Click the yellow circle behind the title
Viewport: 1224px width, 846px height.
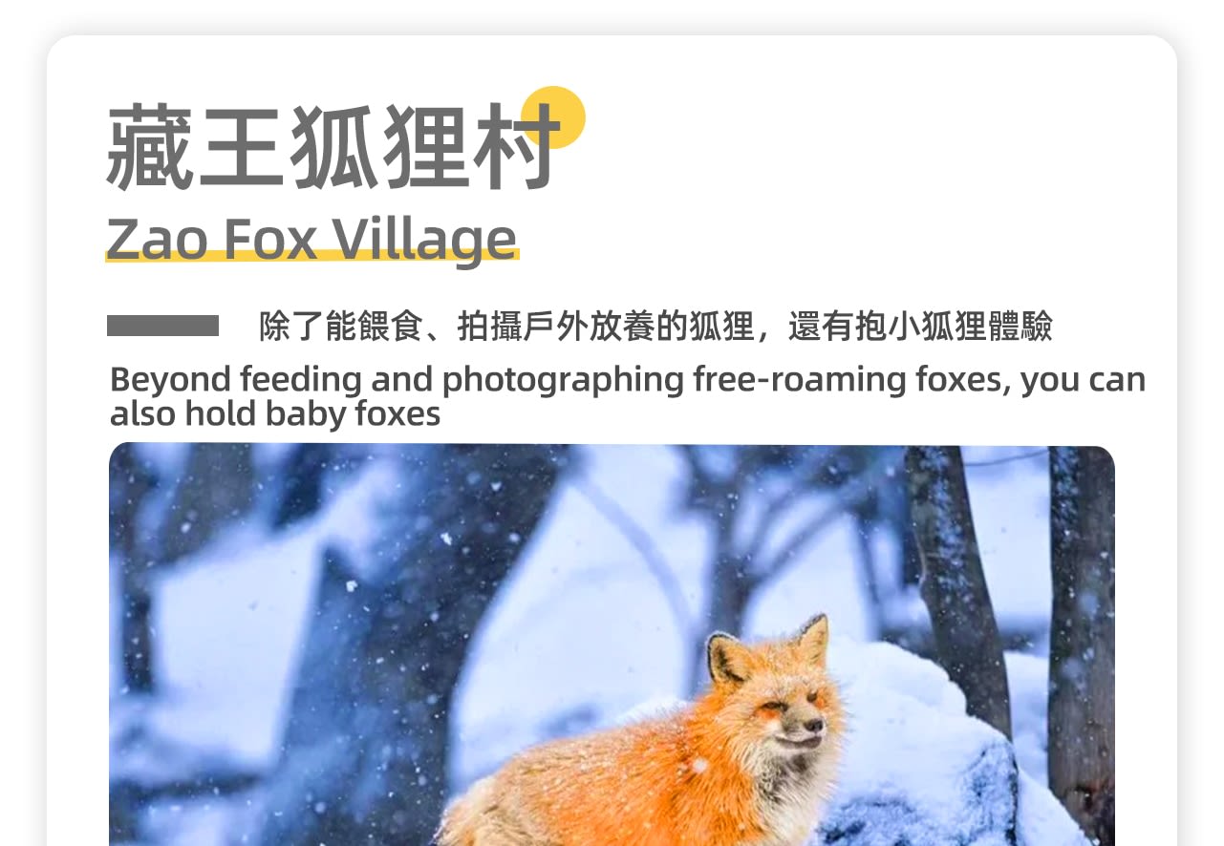point(554,116)
